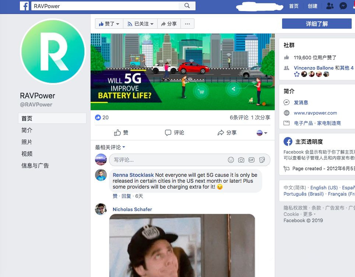The width and height of the screenshot is (355, 277).
Task: Unlike the page via the 赞了 toggle
Action: (x=109, y=23)
